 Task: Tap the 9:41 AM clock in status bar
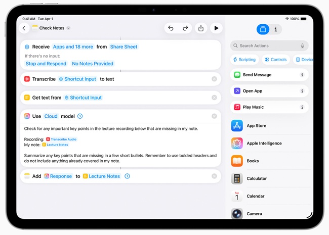point(29,19)
